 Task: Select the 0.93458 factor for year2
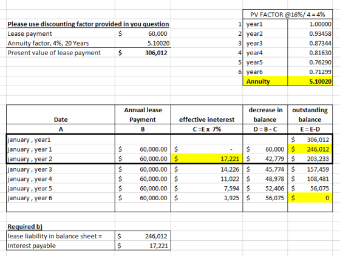(x=310, y=33)
